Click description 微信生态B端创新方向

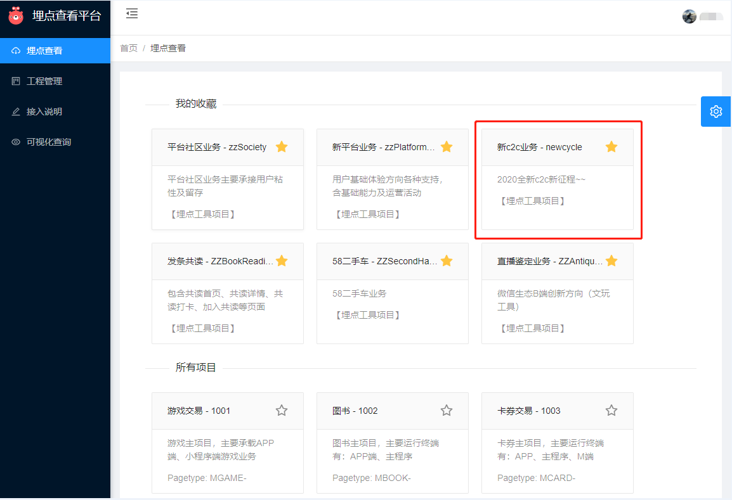[553, 300]
